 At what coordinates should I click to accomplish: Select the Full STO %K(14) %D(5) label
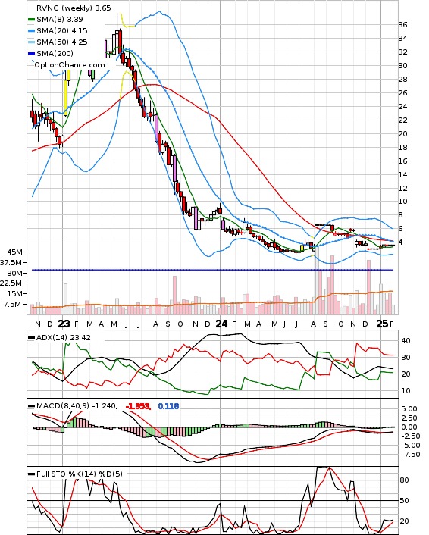[x=79, y=474]
